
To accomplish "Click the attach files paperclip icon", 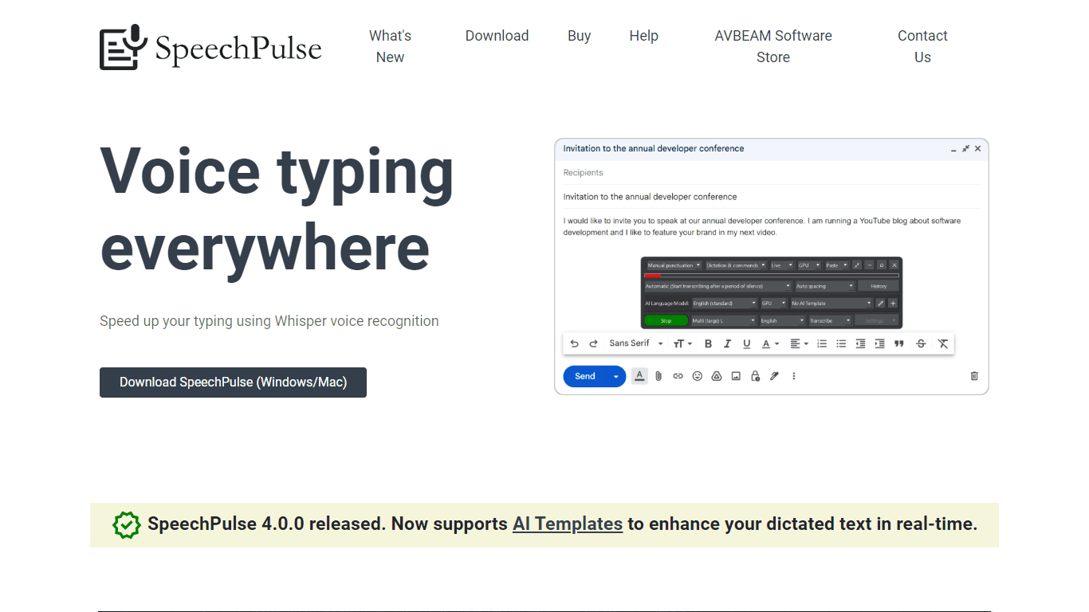I will tap(659, 376).
